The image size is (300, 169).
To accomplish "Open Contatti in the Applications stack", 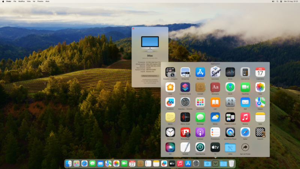I will point(200,87).
